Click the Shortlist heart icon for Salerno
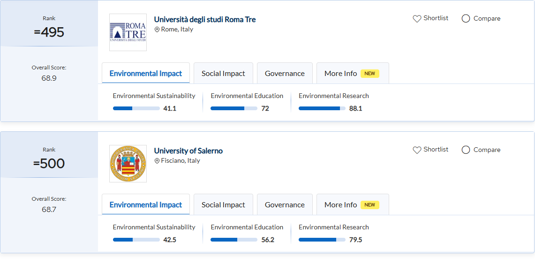The height and width of the screenshot is (265, 535). click(417, 150)
